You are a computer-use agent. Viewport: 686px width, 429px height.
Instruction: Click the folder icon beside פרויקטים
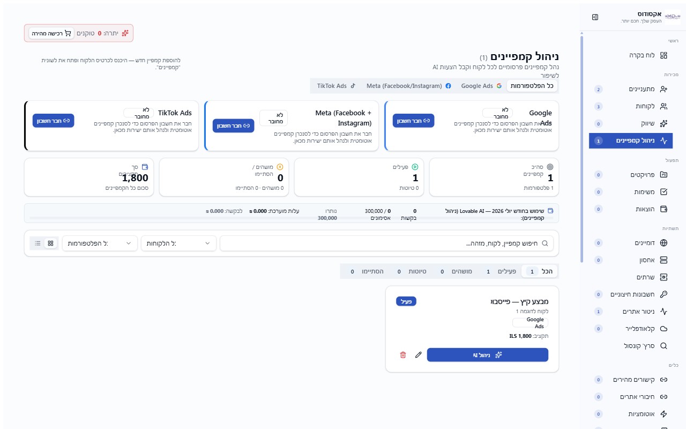(663, 174)
